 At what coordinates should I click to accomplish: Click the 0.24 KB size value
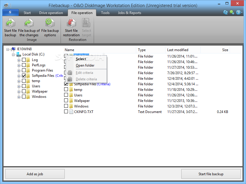(x=223, y=112)
